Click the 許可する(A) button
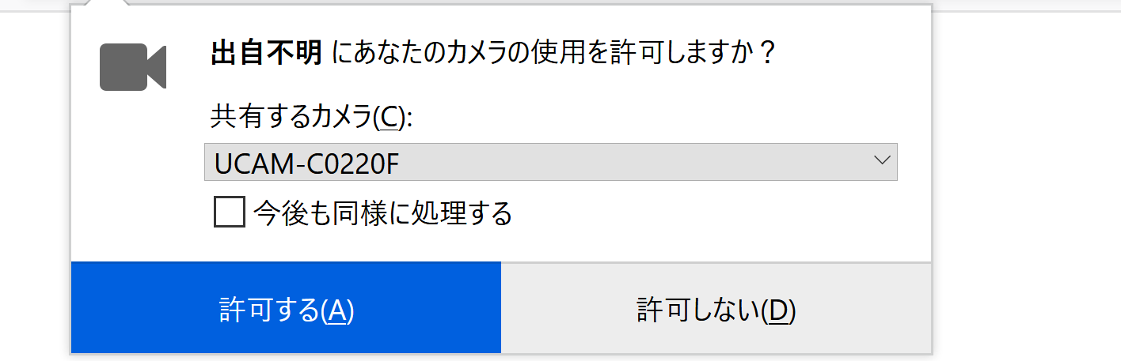 [286, 307]
